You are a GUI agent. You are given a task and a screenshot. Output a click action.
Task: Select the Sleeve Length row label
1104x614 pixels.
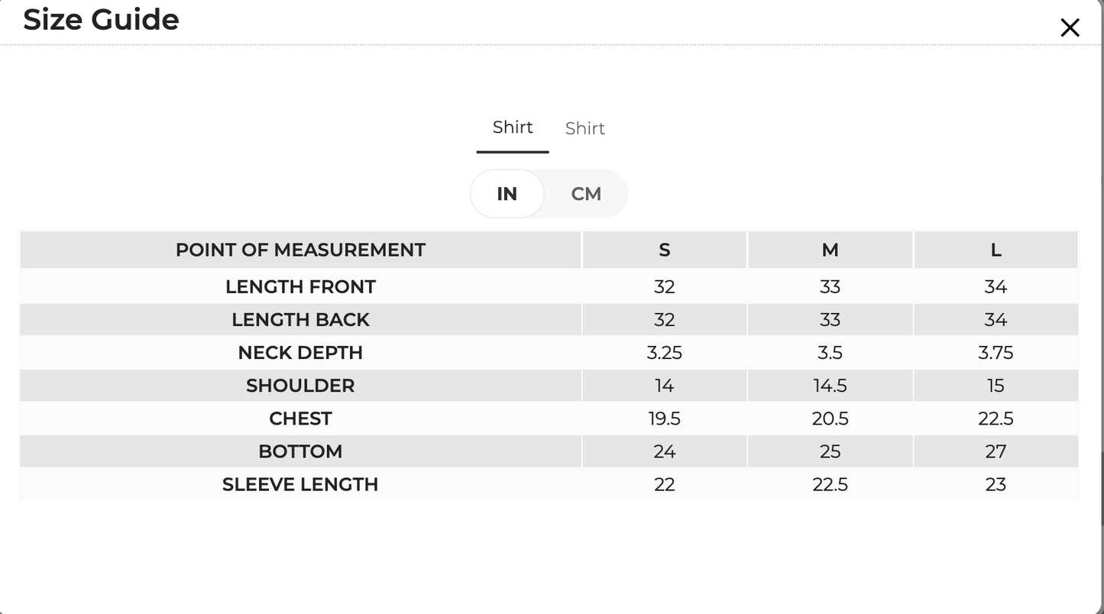[x=300, y=483]
